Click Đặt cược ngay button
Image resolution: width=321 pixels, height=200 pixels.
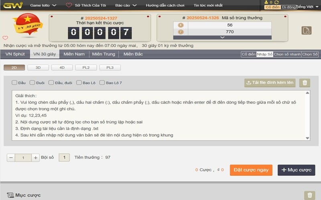pyautogui.click(x=251, y=170)
